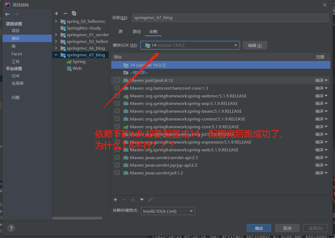Viewport: 335px width, 238px height.
Task: Click IntelliJ logo in title bar
Action: click(x=8, y=5)
